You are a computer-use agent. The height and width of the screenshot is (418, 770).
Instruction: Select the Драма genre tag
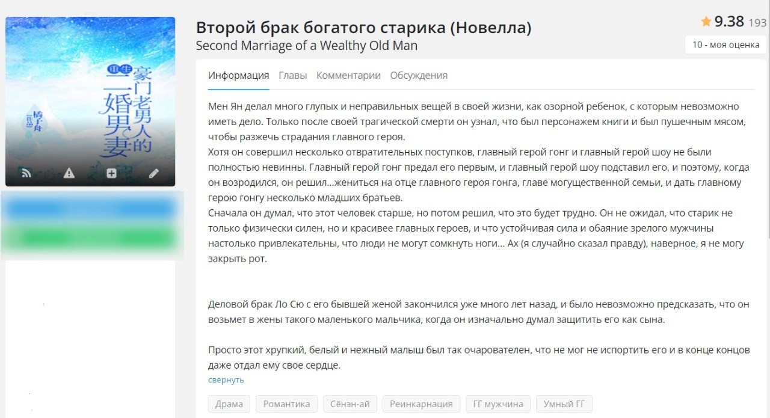(229, 404)
